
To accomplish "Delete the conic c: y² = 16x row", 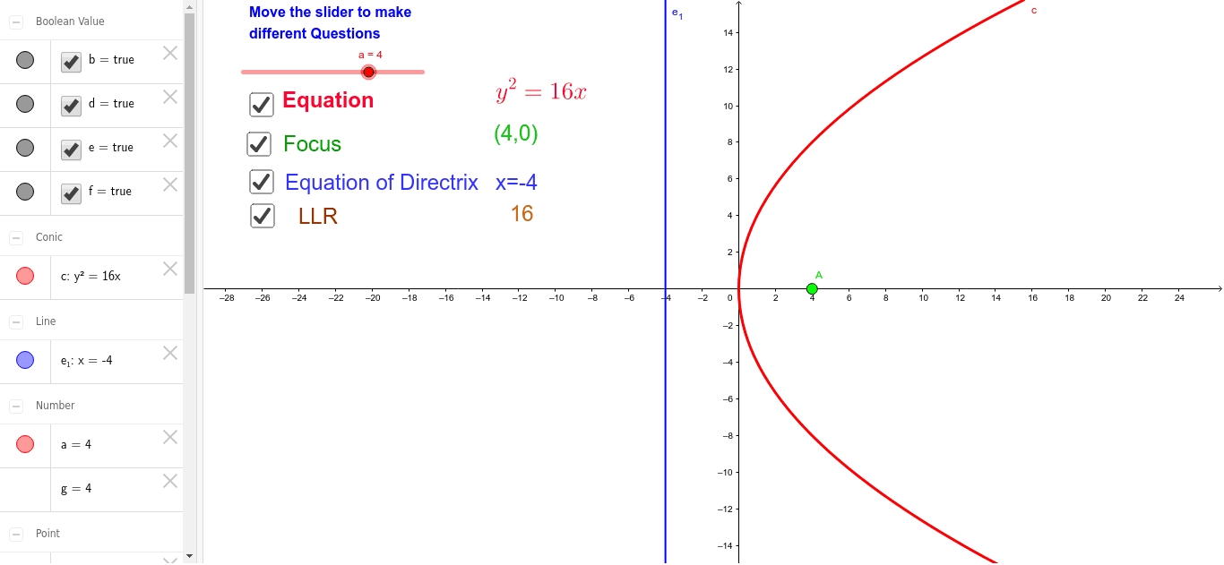I will tap(170, 269).
